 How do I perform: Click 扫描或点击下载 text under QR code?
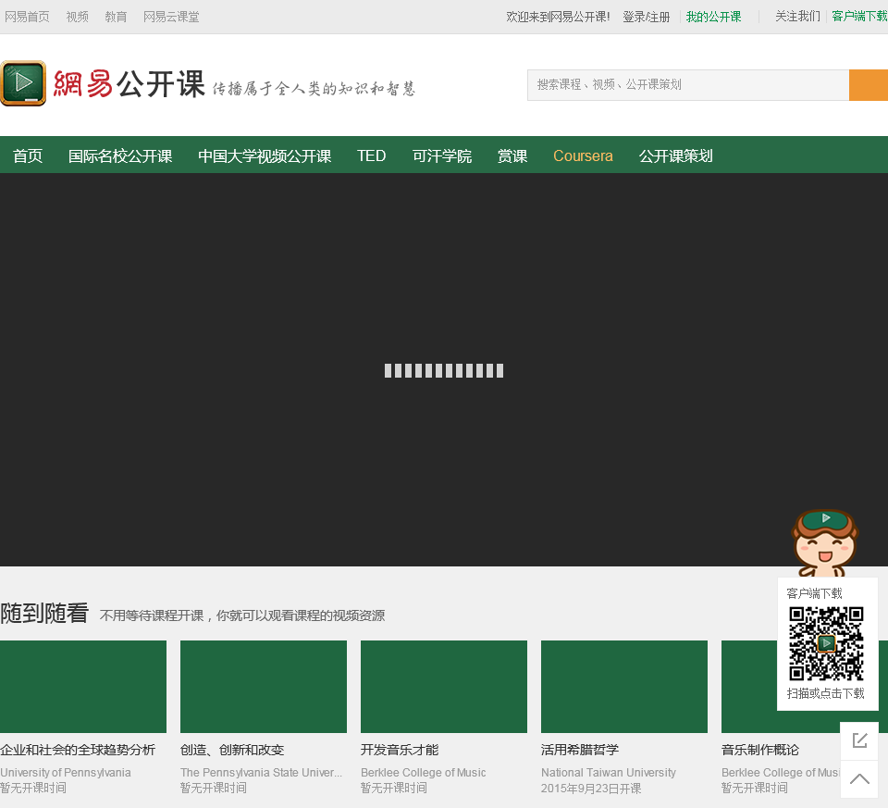click(x=826, y=693)
